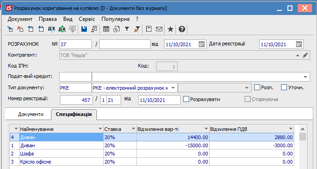Viewport: 317px width, 169px height.
Task: Open Найменування column filter arrow
Action: pyautogui.click(x=100, y=129)
